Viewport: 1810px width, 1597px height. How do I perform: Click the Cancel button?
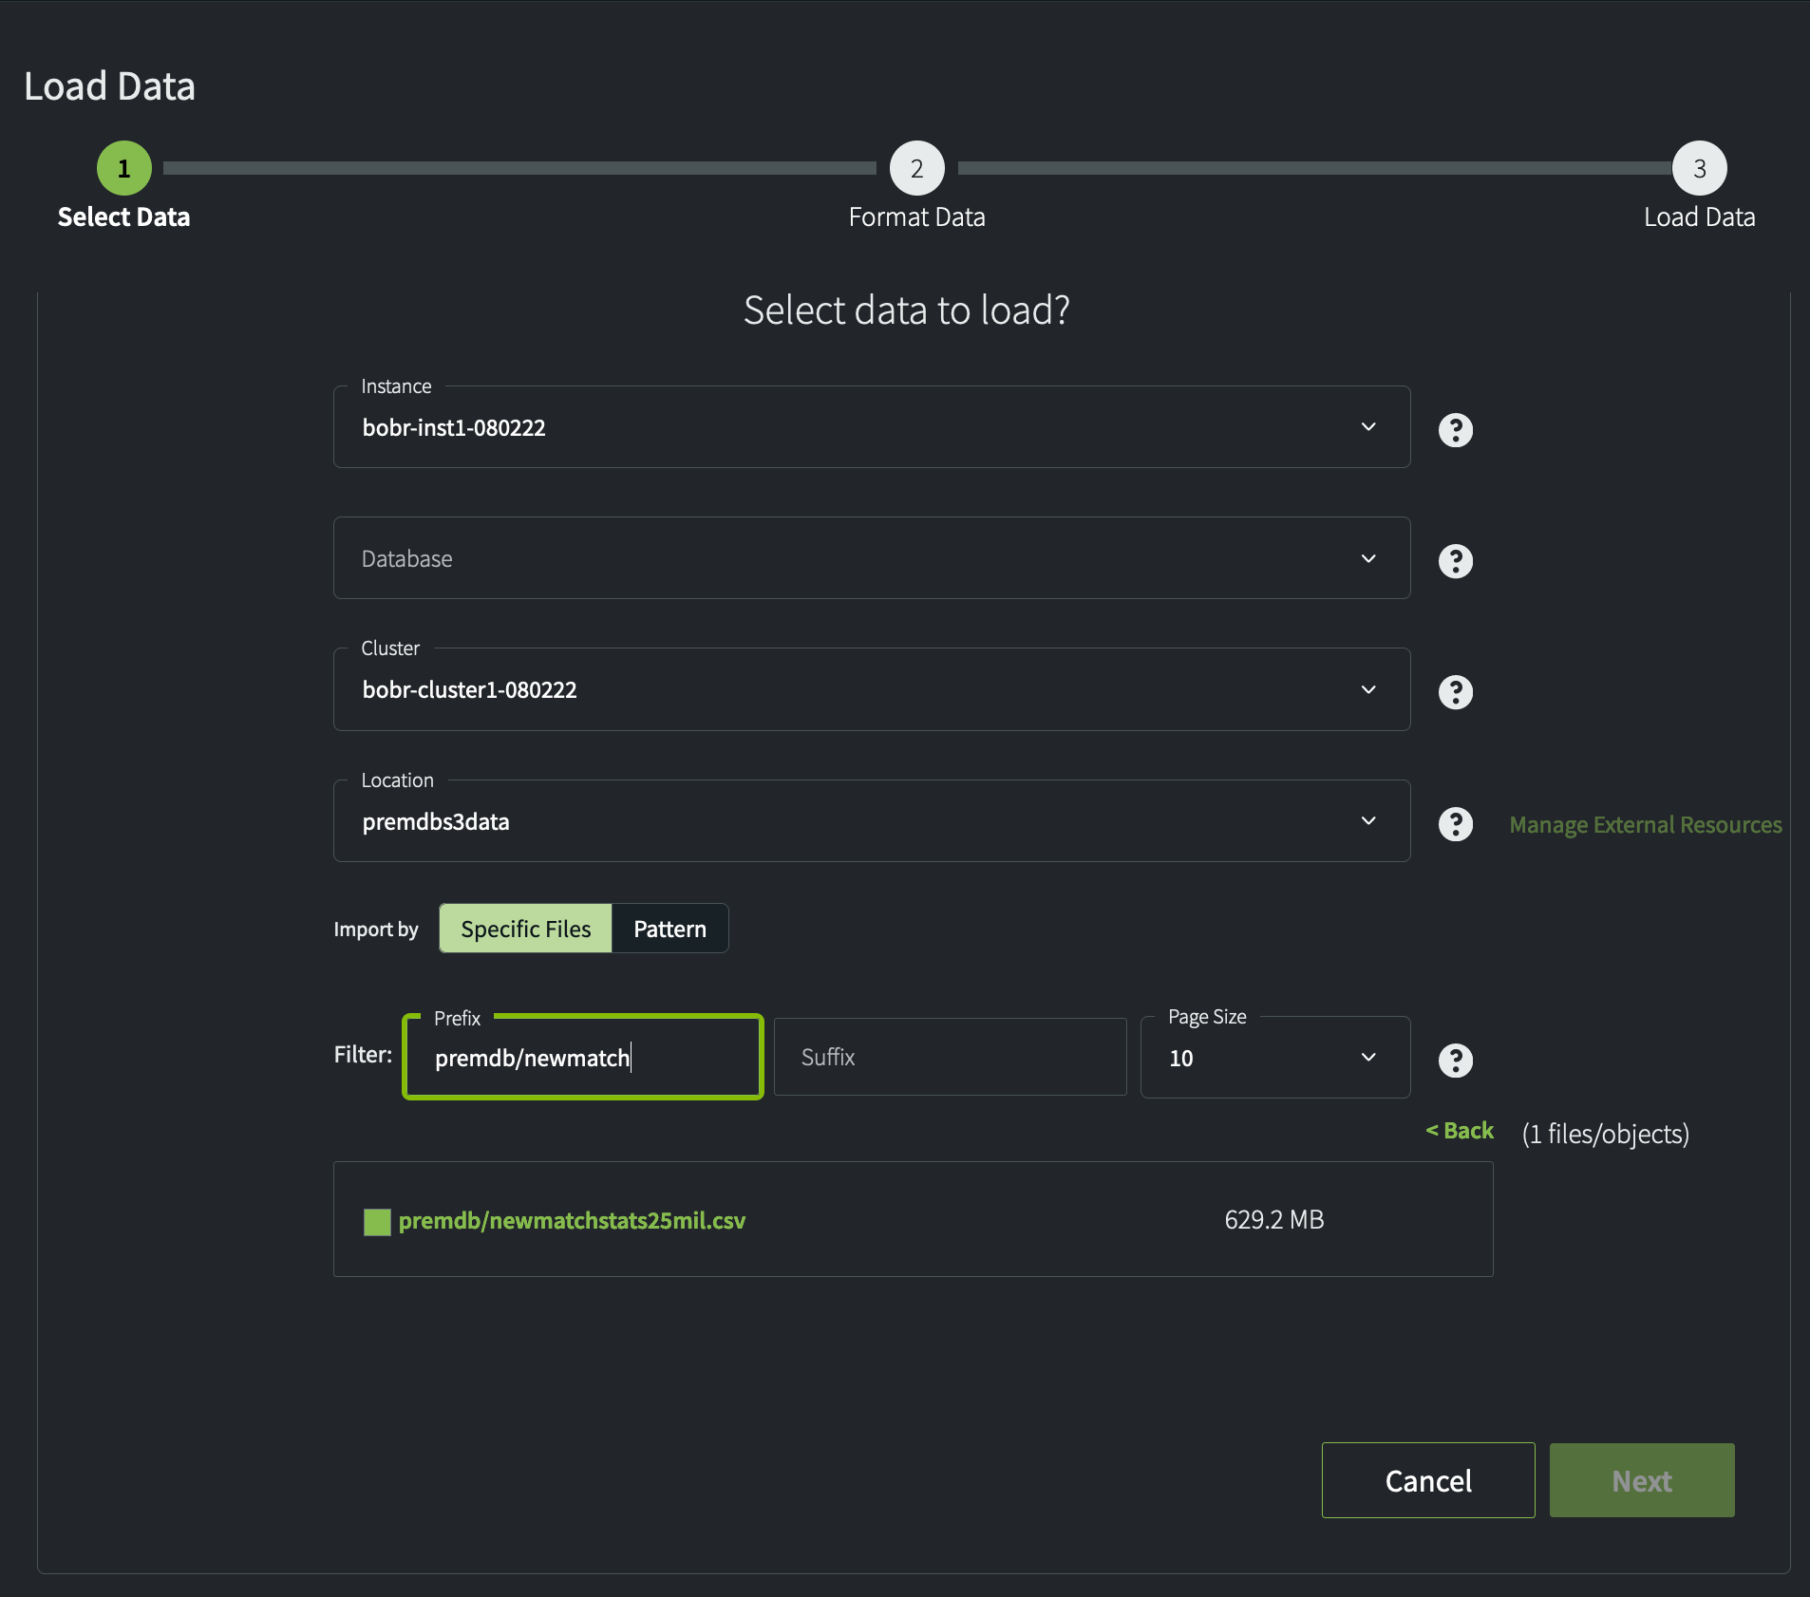tap(1427, 1480)
